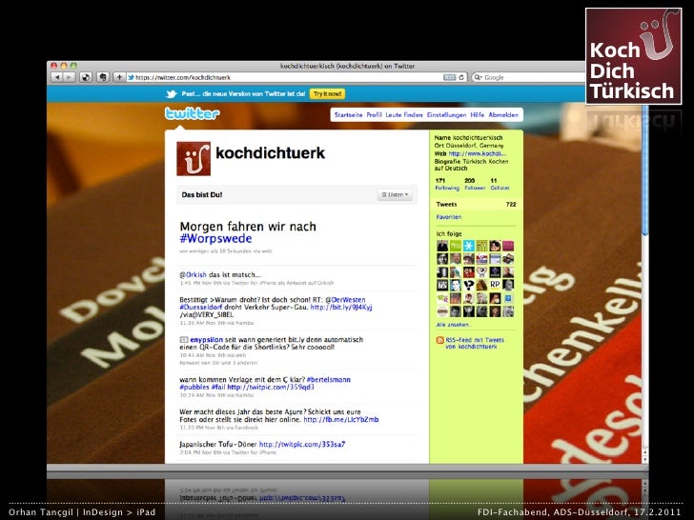Screen dimensions: 694x520
Task: Open the Startseite navigation link
Action: pos(348,115)
